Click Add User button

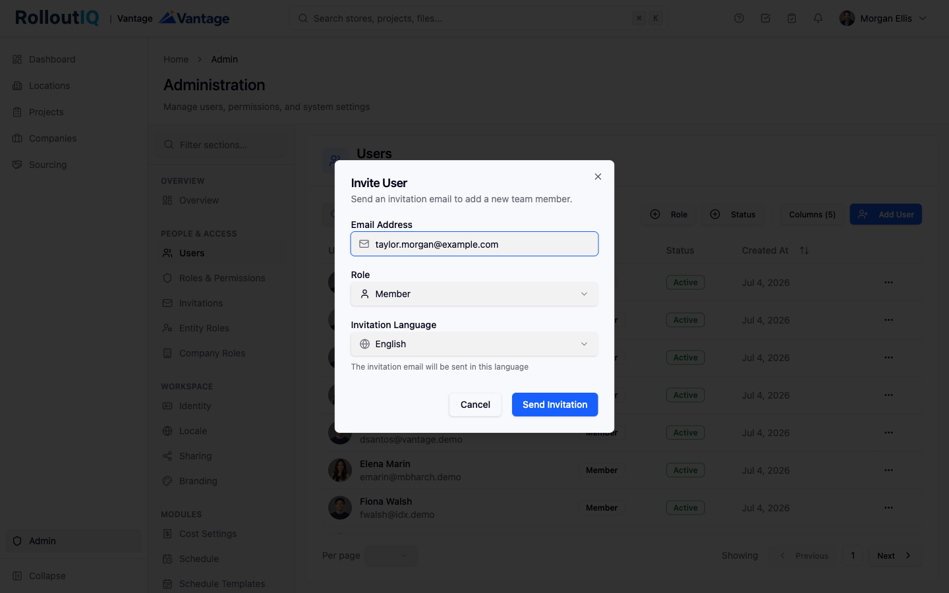(886, 214)
